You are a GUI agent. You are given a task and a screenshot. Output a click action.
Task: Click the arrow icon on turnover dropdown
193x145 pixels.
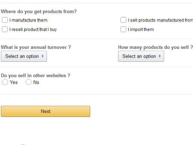point(42,56)
